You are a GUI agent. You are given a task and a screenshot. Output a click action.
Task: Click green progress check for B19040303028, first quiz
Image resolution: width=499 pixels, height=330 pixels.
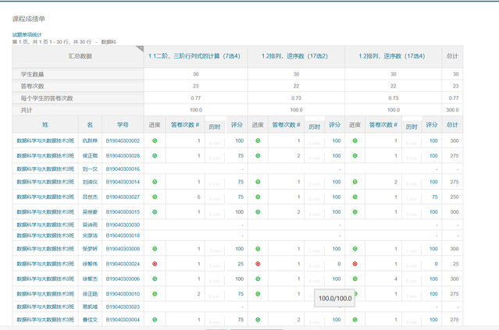[x=155, y=156]
